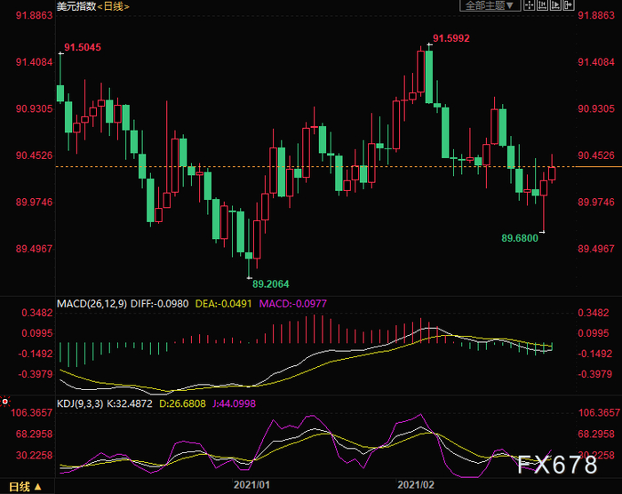Click the MACD:-0.0977 value
Image resolution: width=622 pixels, height=494 pixels.
[x=292, y=304]
